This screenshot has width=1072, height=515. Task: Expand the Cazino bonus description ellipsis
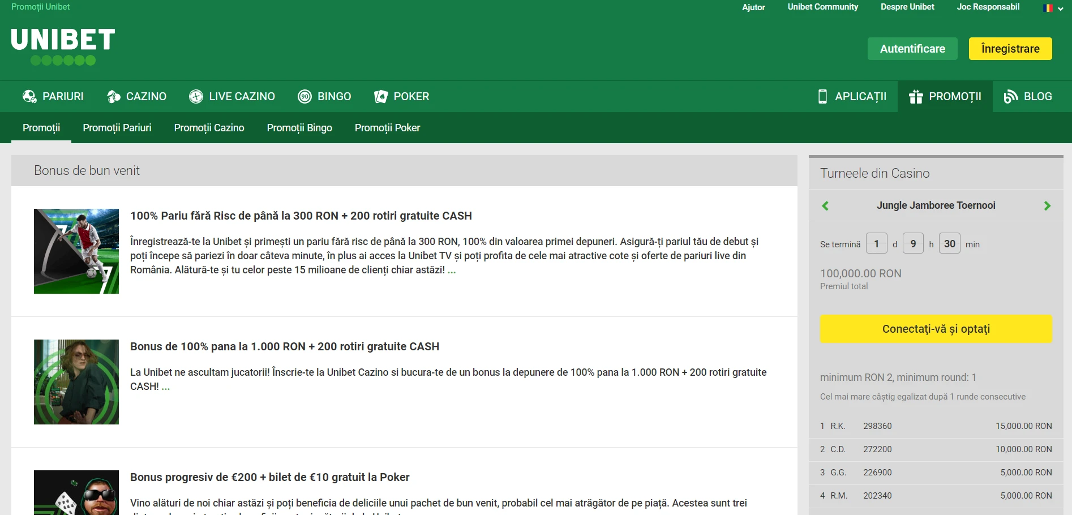(165, 387)
